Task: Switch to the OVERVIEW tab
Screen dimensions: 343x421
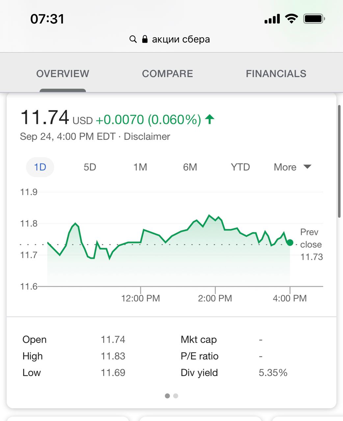Action: (x=63, y=74)
